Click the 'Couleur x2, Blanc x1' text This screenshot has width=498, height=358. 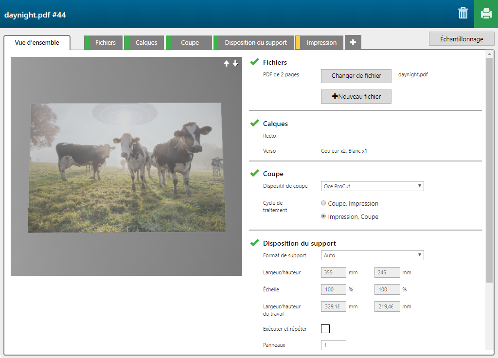[344, 151]
